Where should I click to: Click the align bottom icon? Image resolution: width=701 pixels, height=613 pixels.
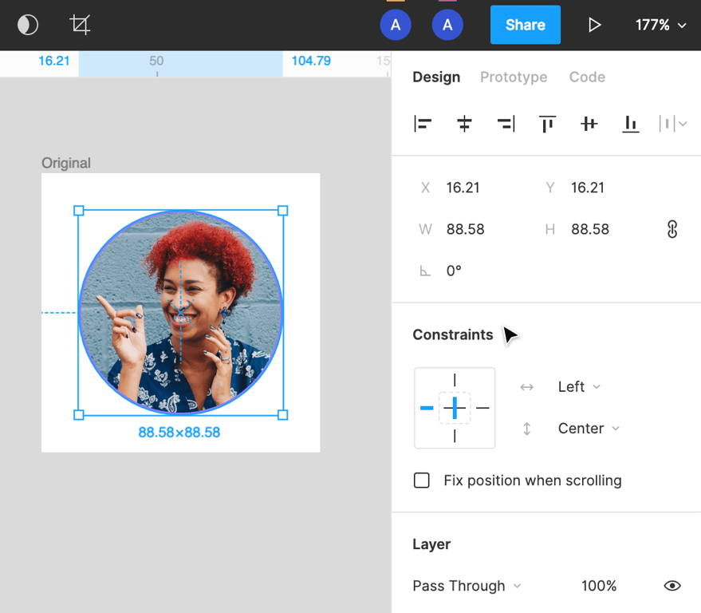630,124
